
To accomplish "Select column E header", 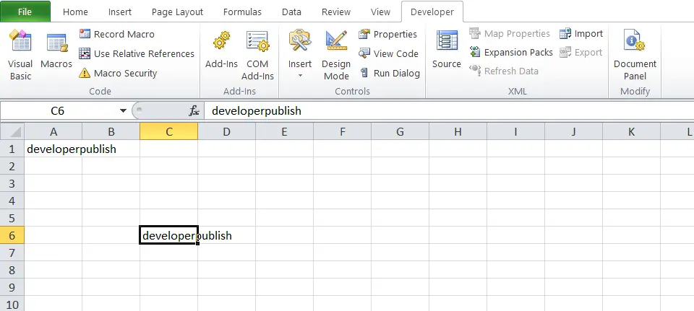I will point(284,131).
